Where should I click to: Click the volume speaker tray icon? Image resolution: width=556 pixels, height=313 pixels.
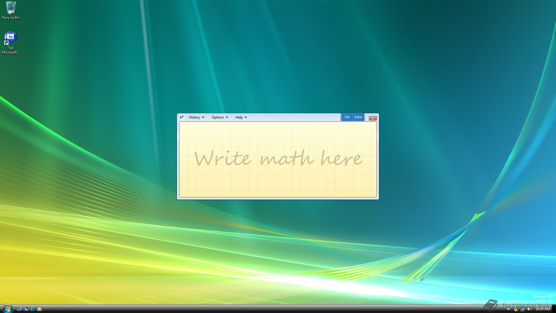tap(529, 309)
